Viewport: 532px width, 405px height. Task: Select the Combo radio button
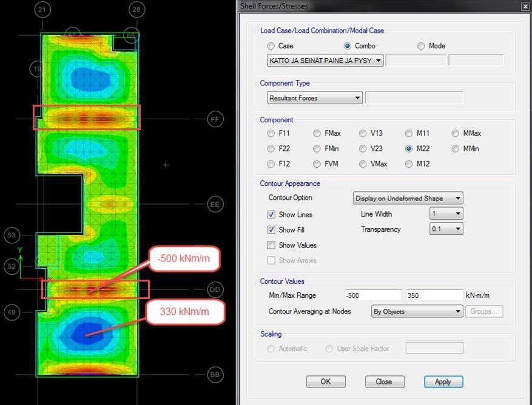click(348, 46)
